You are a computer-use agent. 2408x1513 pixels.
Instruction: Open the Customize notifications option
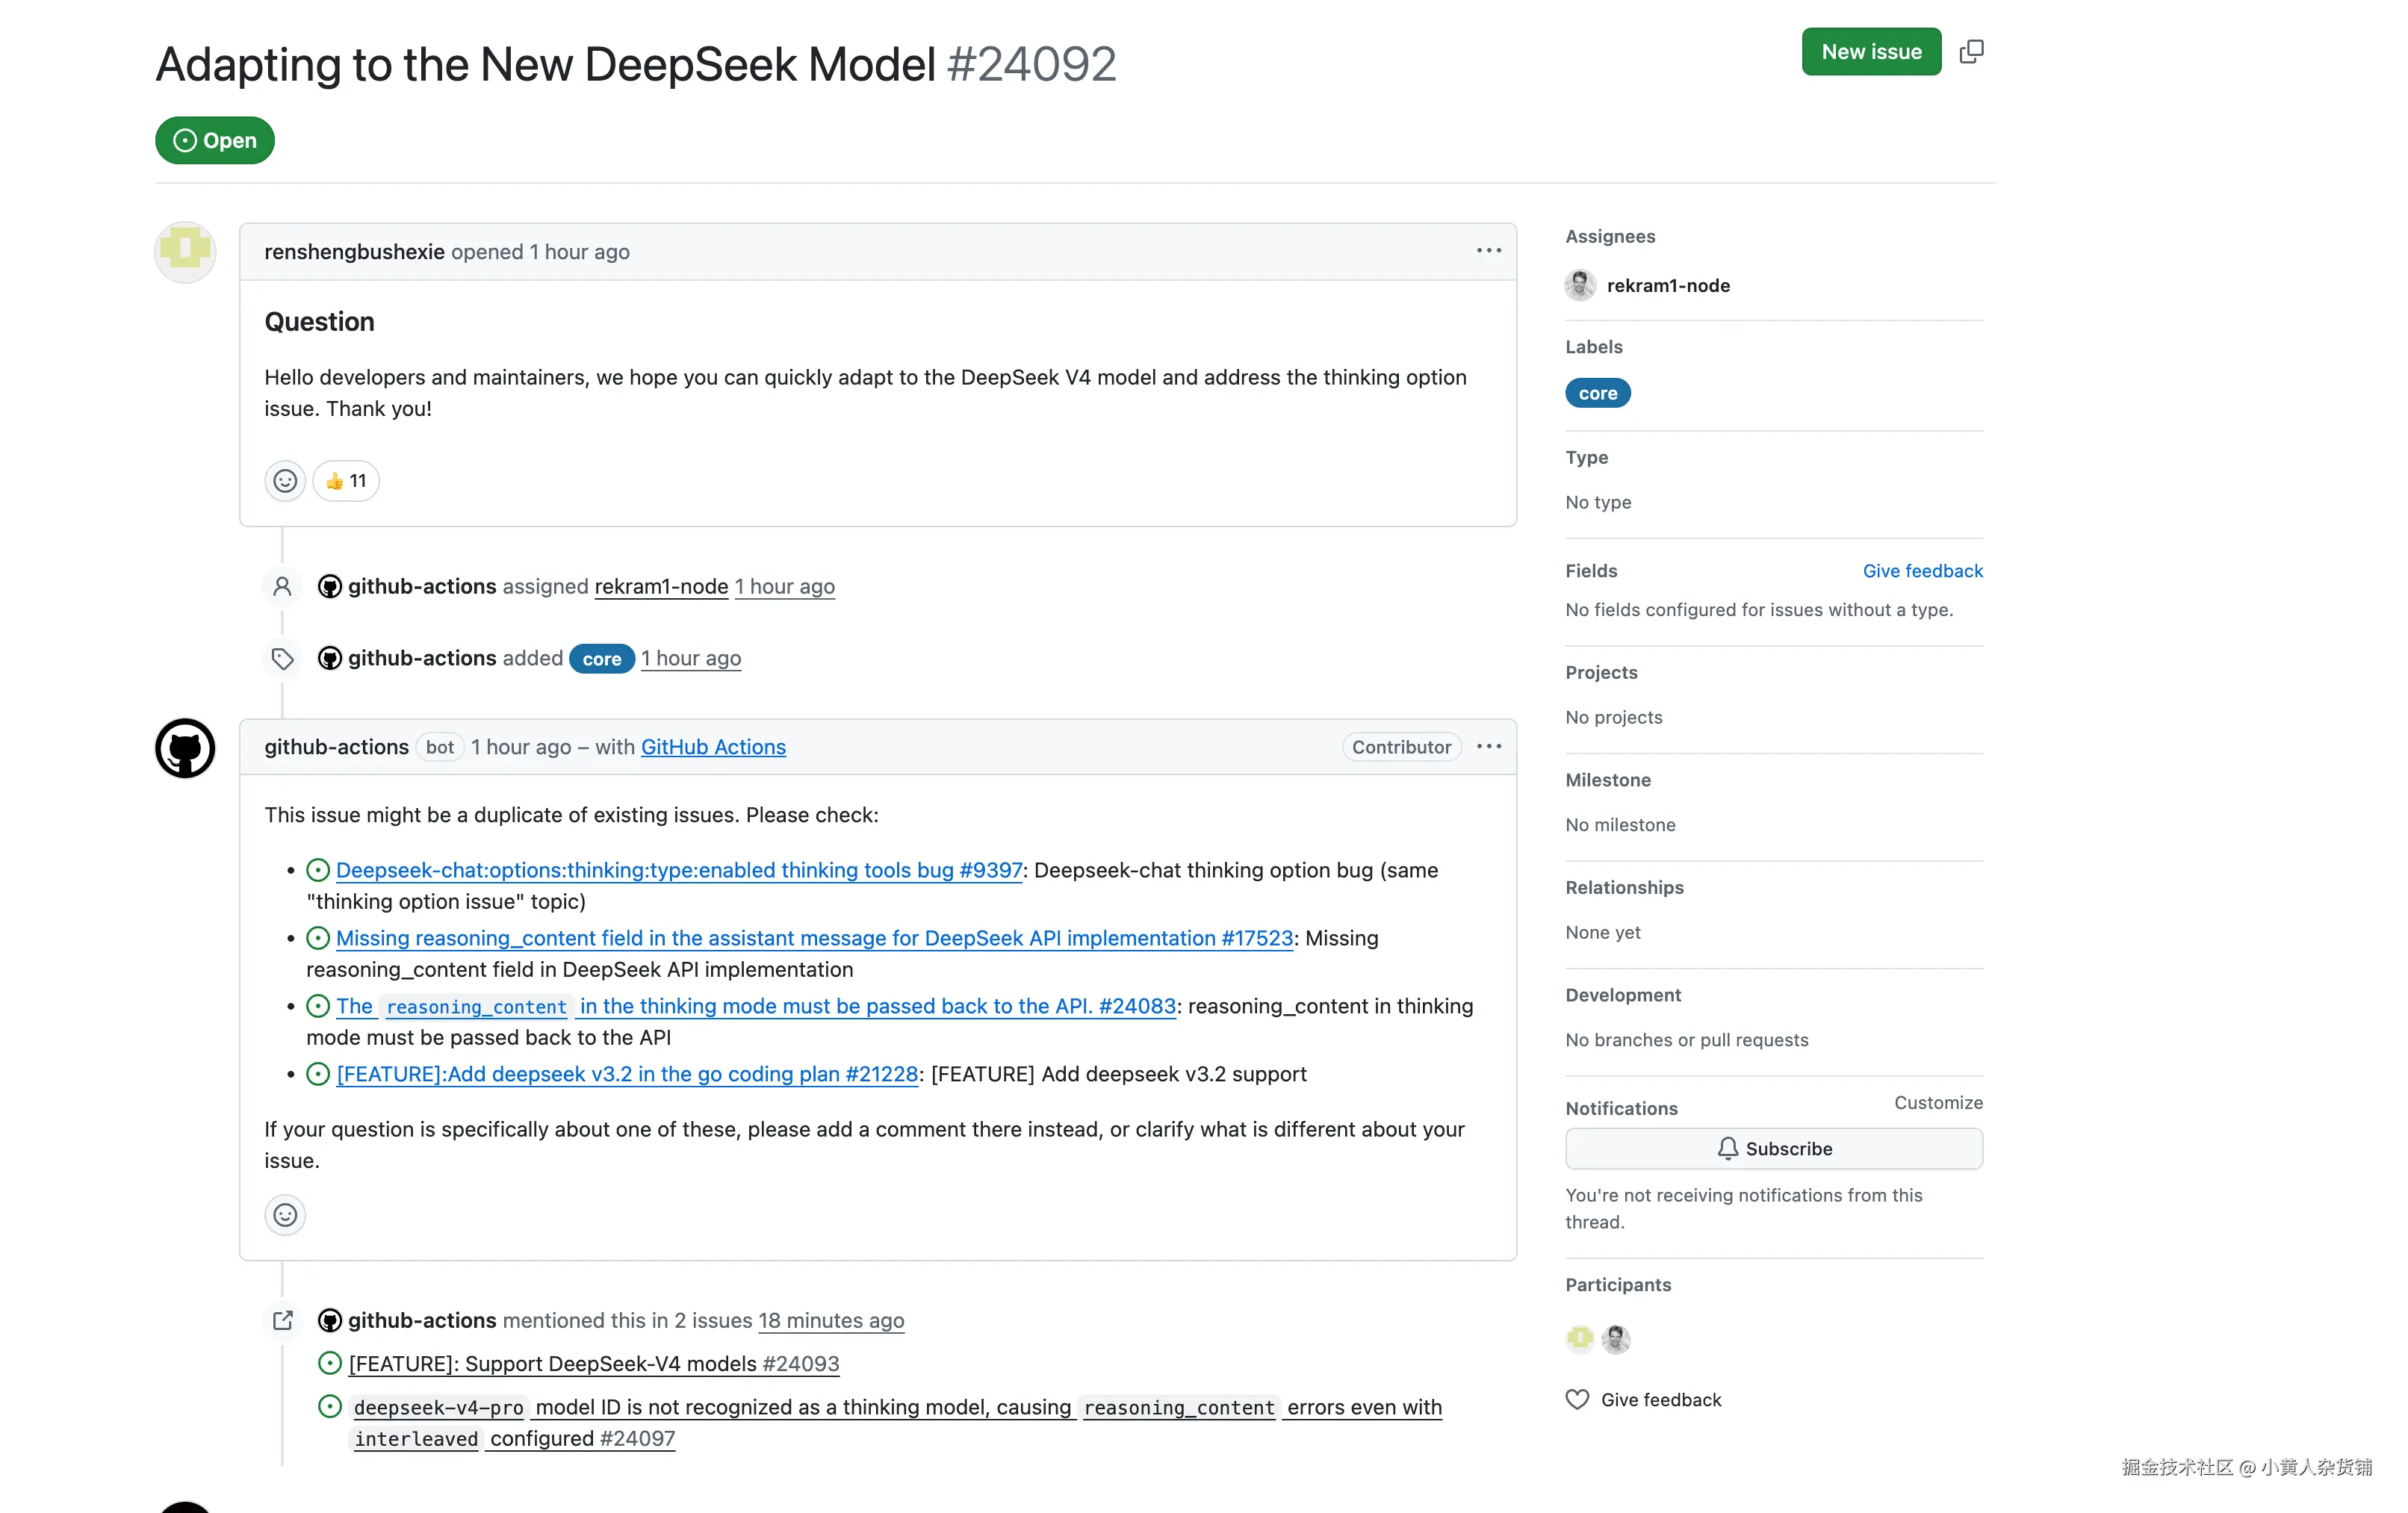(x=1936, y=1102)
